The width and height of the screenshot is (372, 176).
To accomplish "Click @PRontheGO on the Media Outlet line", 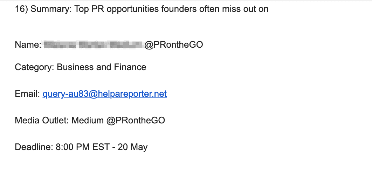I will (x=136, y=120).
